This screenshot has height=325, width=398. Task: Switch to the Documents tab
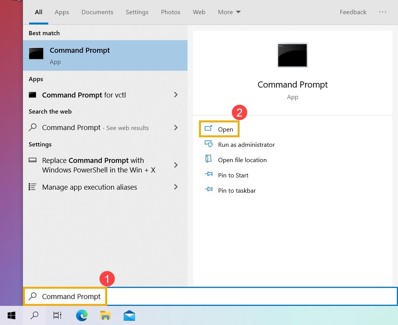point(97,12)
